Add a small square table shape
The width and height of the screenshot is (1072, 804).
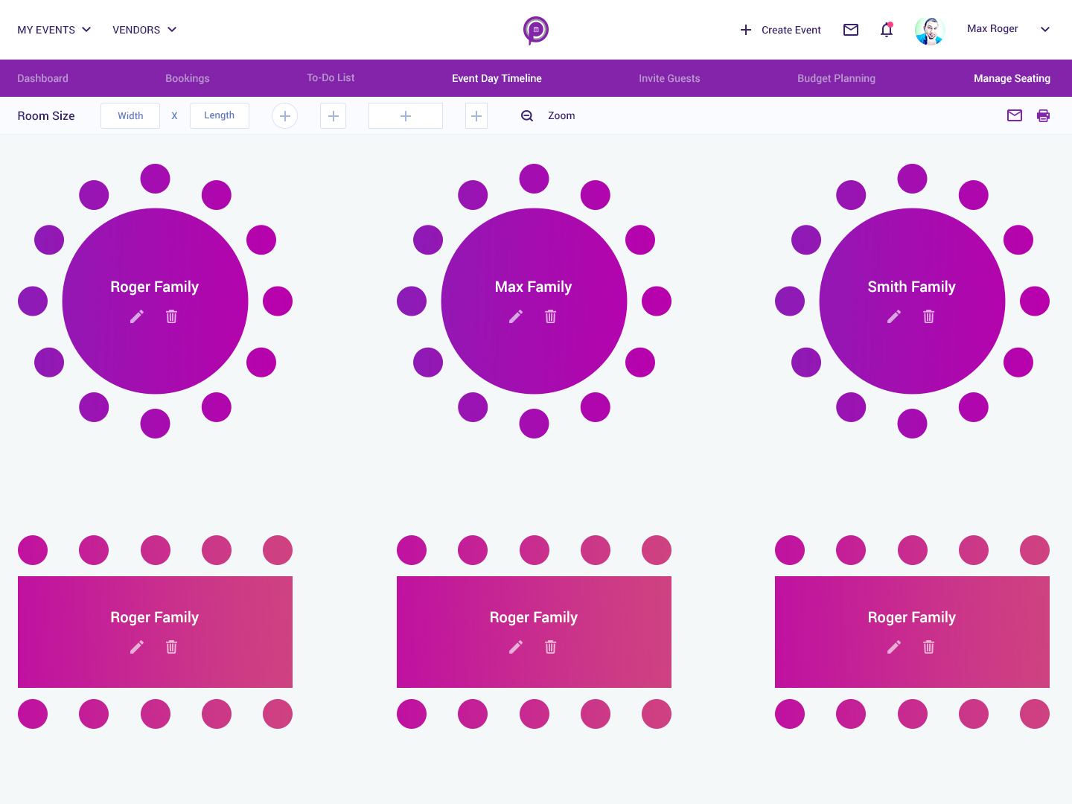tap(333, 115)
